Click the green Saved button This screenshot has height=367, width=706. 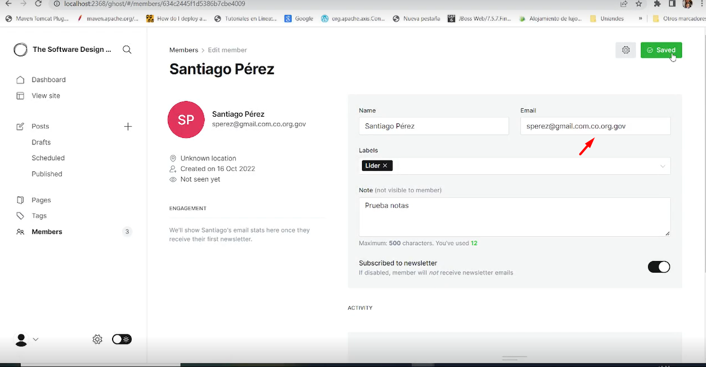[x=661, y=50]
